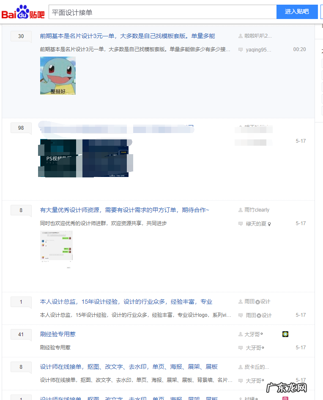Viewport: 323px width, 400px height.
Task: Open post titled 前期基本是名片设计3元一单
Action: [127, 36]
